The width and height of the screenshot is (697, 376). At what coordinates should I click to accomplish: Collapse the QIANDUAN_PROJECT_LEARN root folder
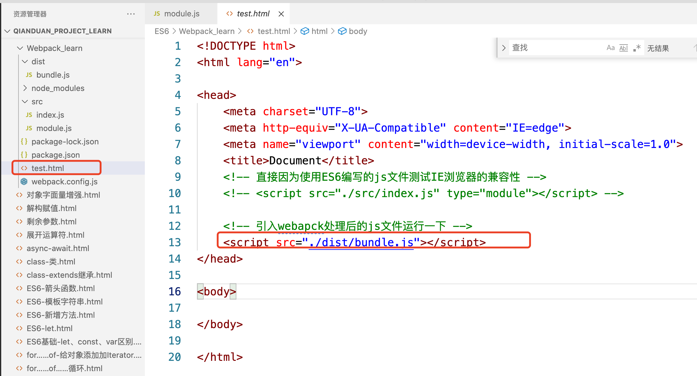click(x=8, y=31)
